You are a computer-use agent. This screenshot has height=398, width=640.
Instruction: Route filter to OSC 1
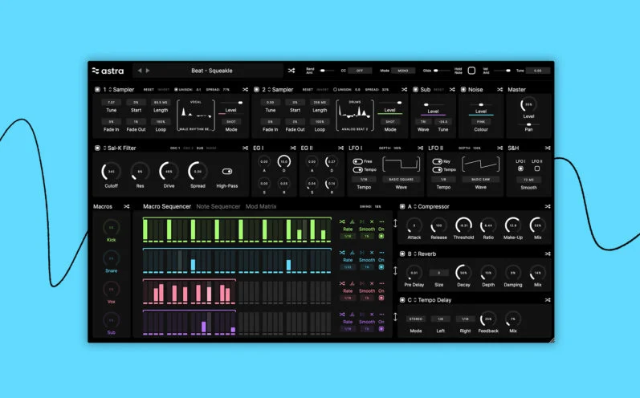[175, 148]
